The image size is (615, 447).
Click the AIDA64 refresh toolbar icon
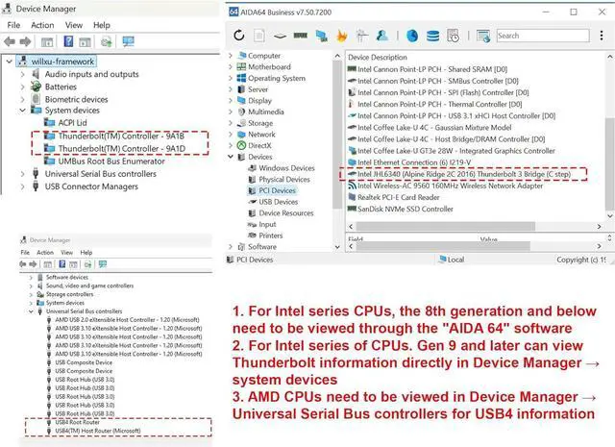coord(238,36)
